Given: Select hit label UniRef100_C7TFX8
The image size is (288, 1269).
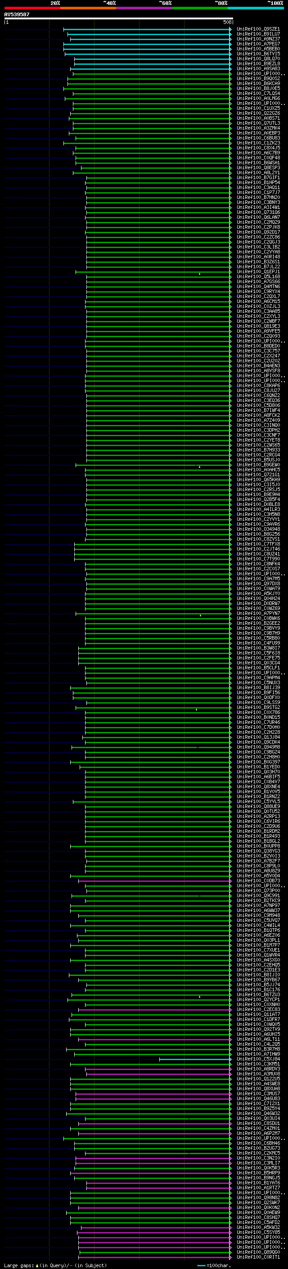Looking at the screenshot, I should (258, 544).
